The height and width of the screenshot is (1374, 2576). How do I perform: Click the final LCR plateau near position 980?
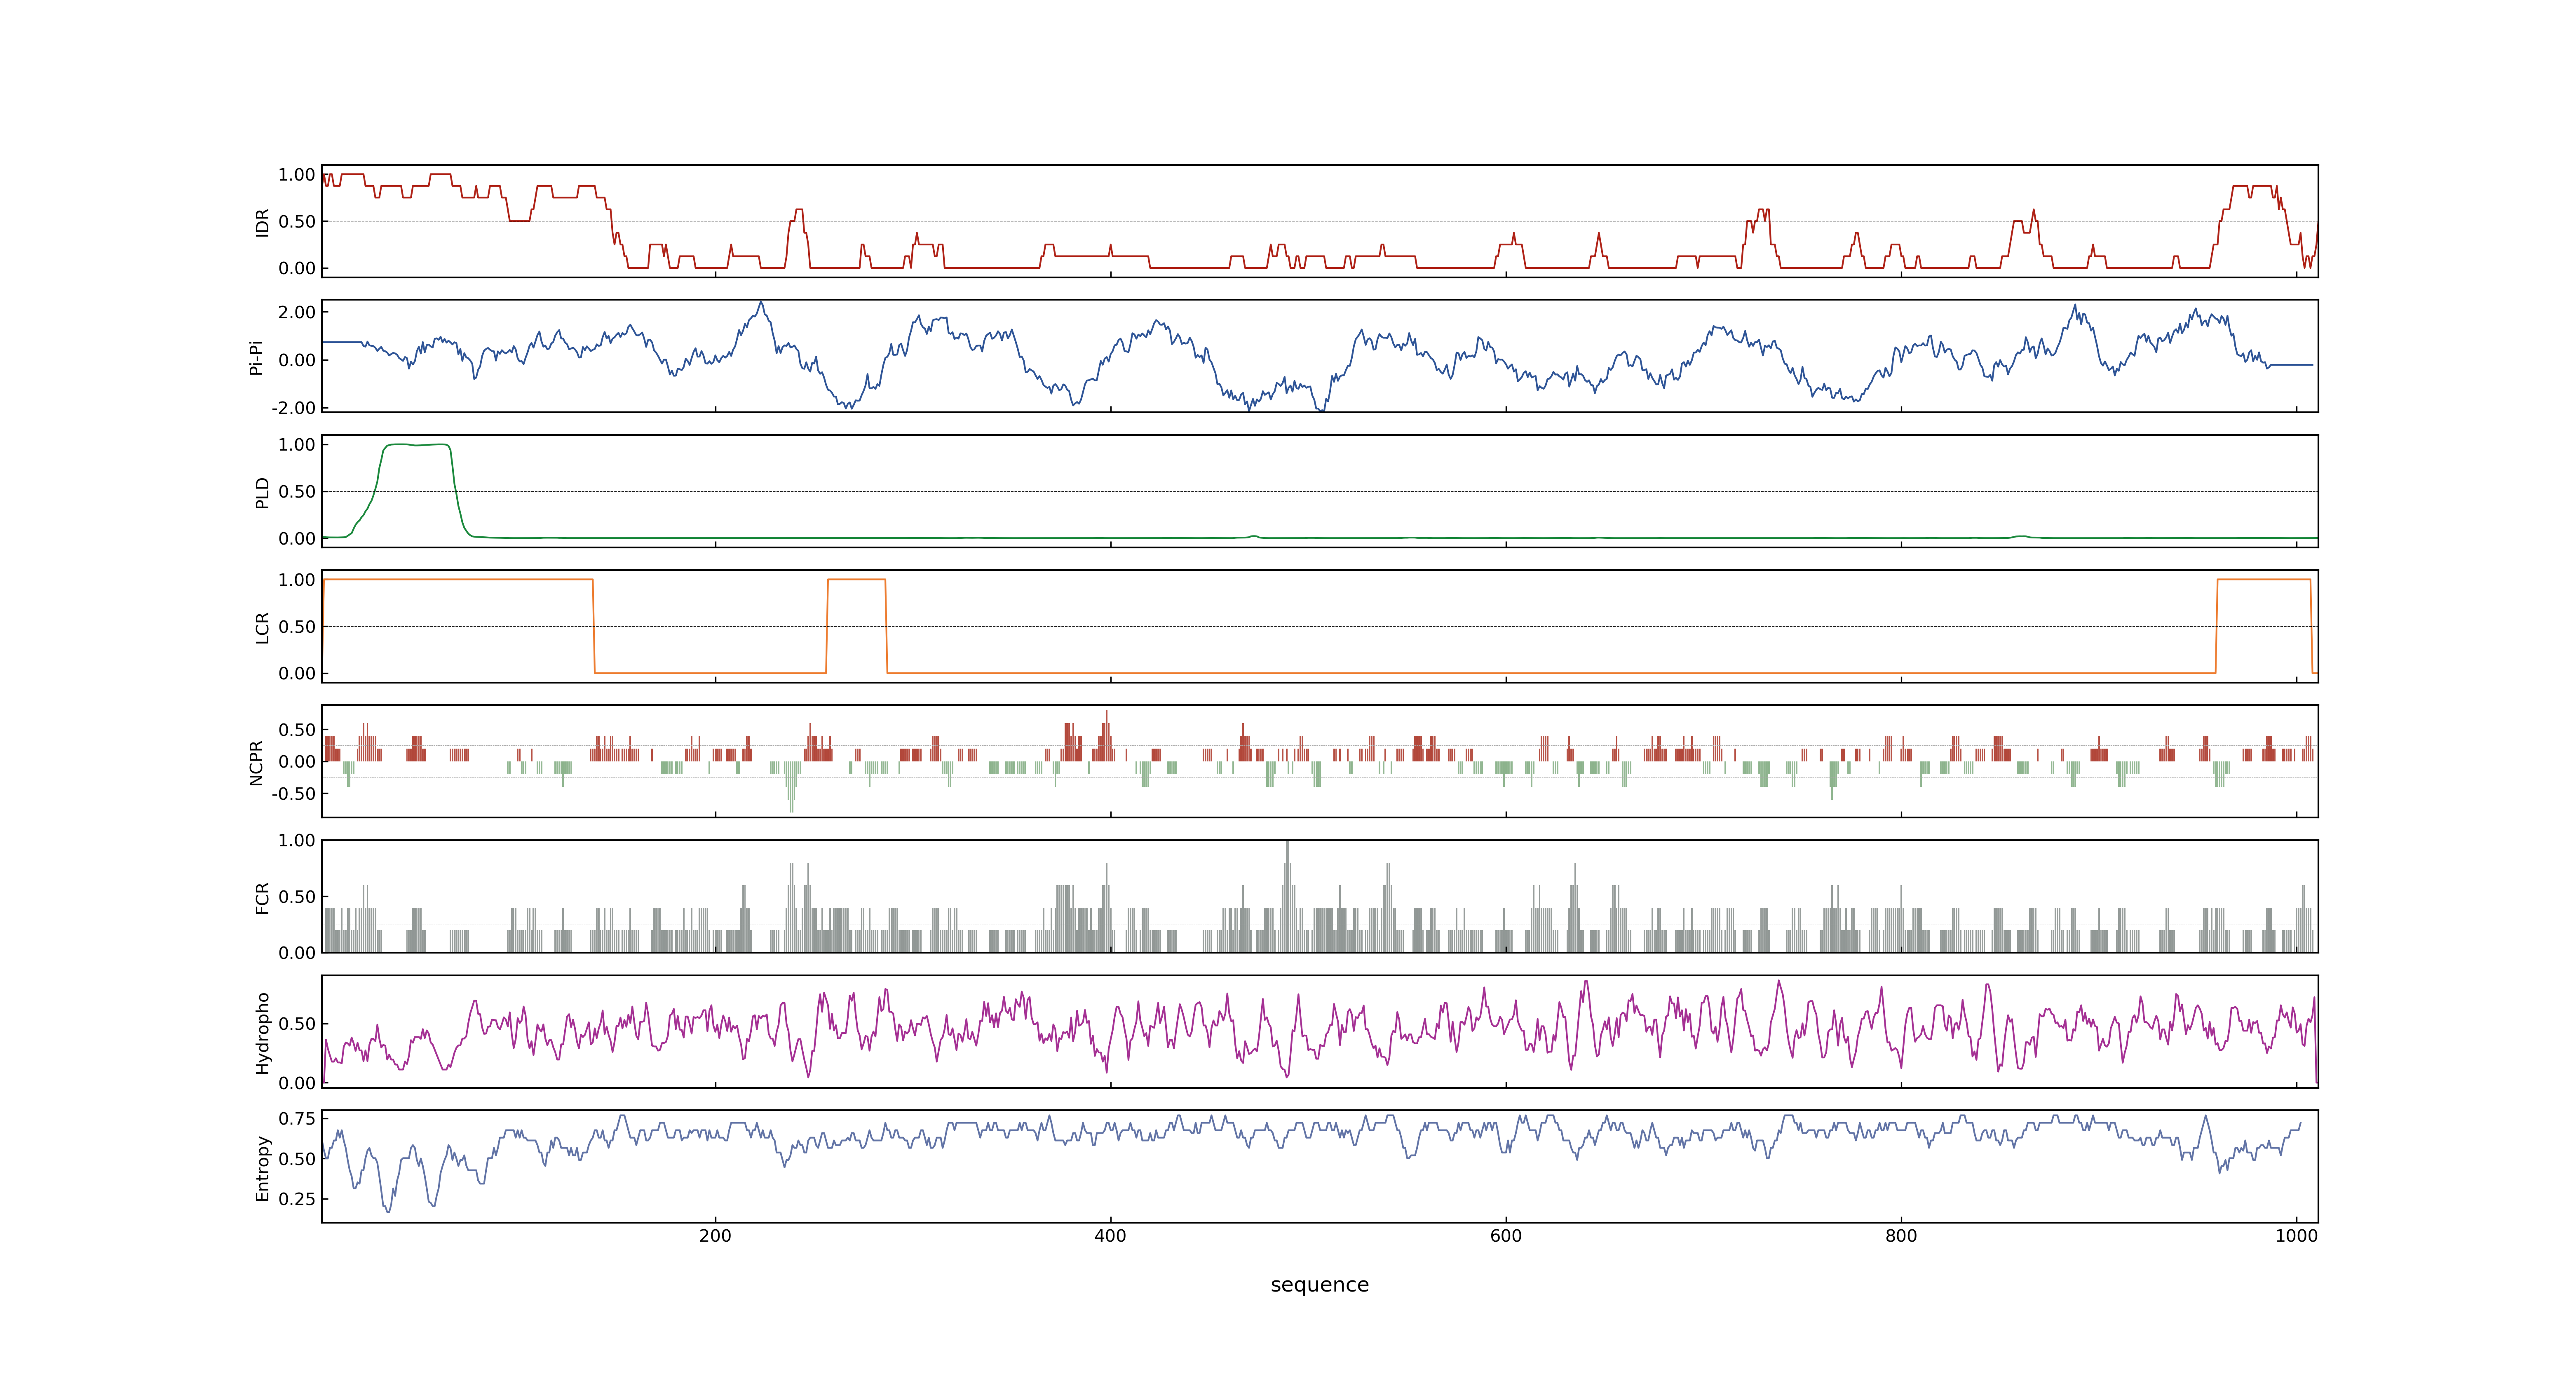point(2264,580)
